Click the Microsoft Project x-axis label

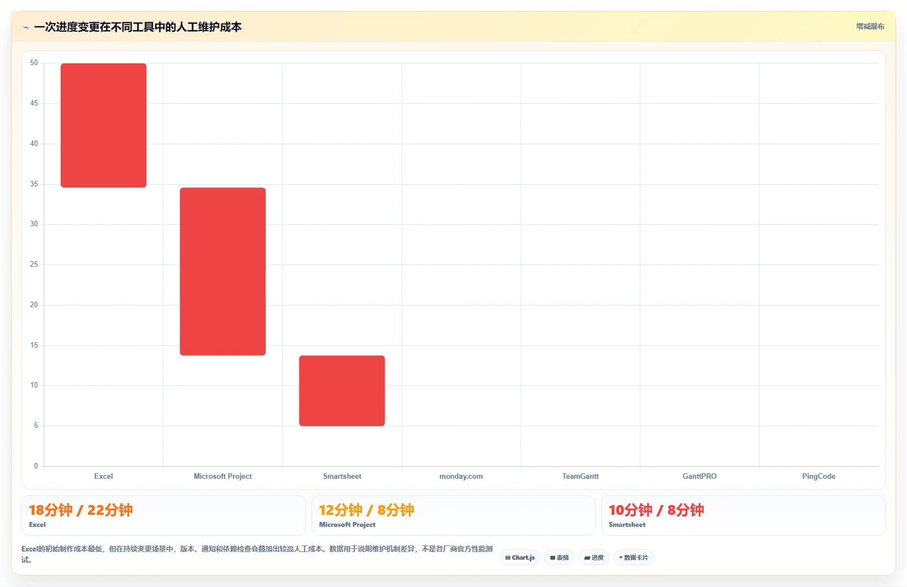223,476
